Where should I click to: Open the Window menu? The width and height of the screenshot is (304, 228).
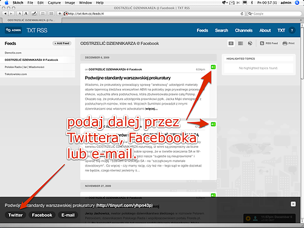click(85, 2)
